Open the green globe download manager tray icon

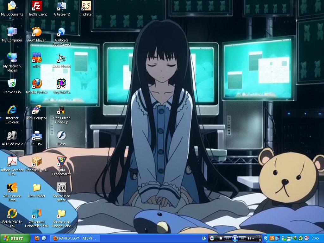(295, 239)
